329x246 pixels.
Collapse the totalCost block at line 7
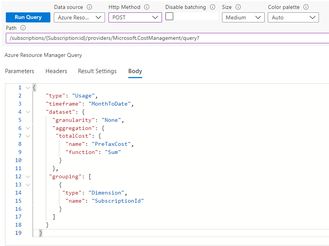(28, 136)
